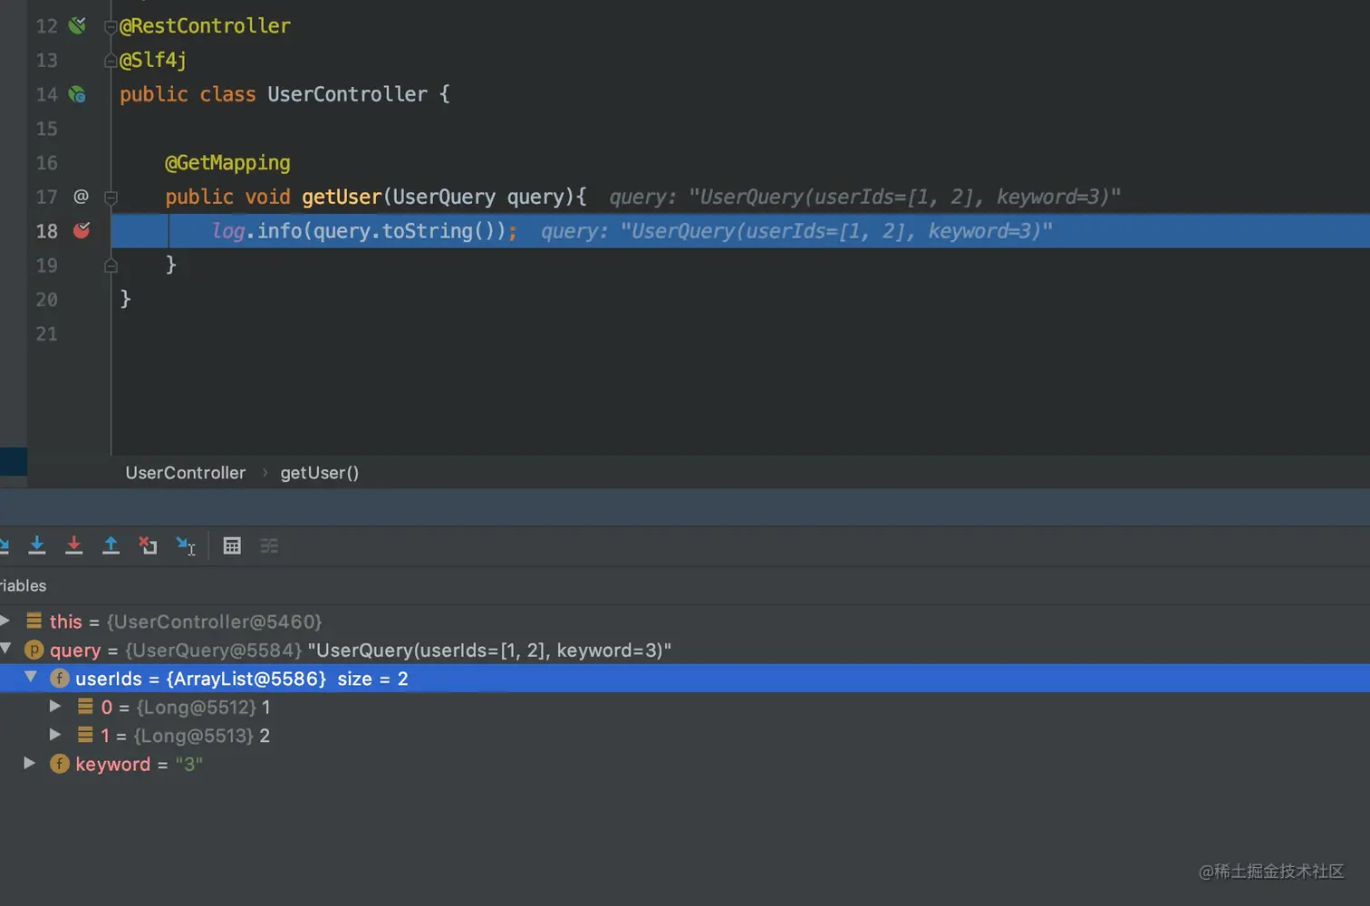Screen dimensions: 1370x906
Task: Click the Spring gutter icon on line 12
Action: 78,25
